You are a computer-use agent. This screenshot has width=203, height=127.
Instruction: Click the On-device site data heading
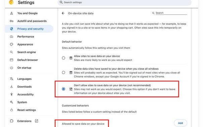81,13
